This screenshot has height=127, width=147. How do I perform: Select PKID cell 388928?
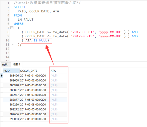[11, 85]
